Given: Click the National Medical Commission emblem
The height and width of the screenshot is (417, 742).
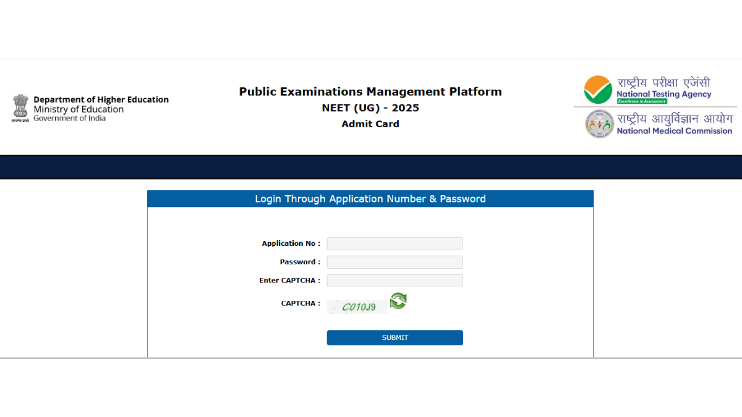Looking at the screenshot, I should pos(599,124).
